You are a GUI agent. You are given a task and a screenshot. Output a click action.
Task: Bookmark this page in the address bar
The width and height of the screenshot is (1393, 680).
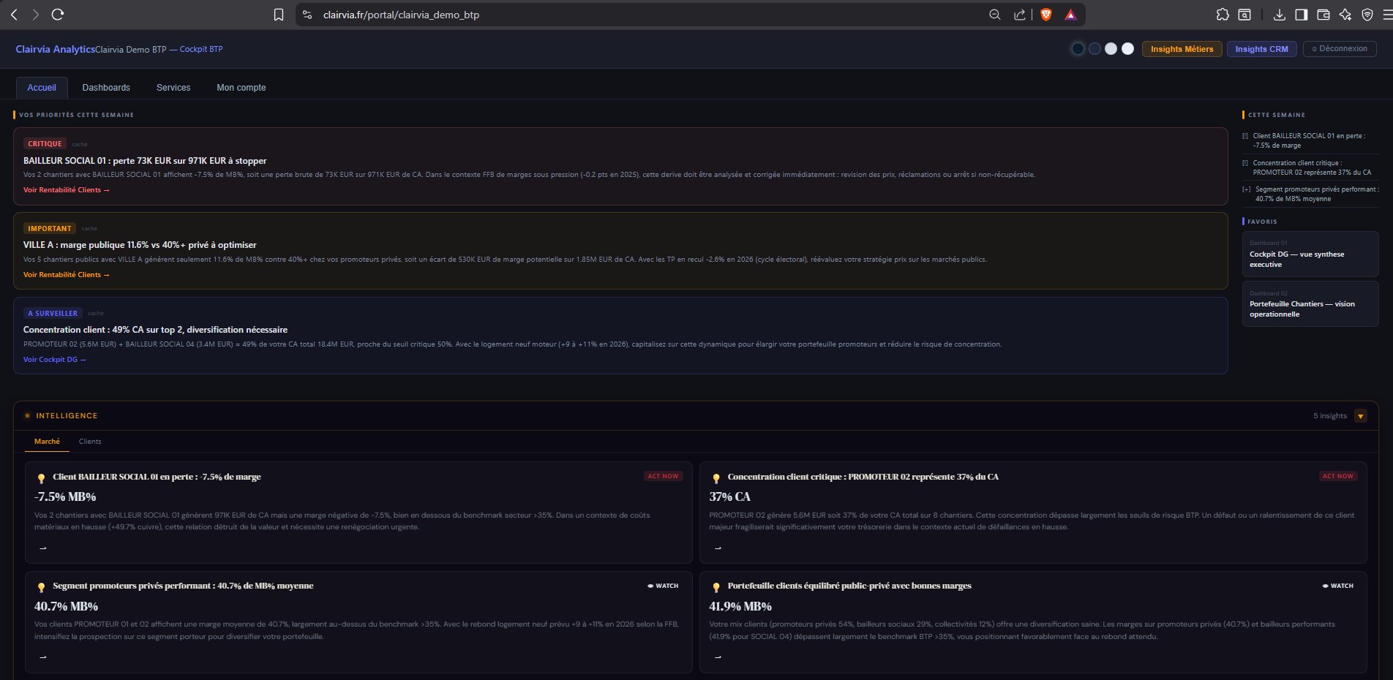[279, 15]
